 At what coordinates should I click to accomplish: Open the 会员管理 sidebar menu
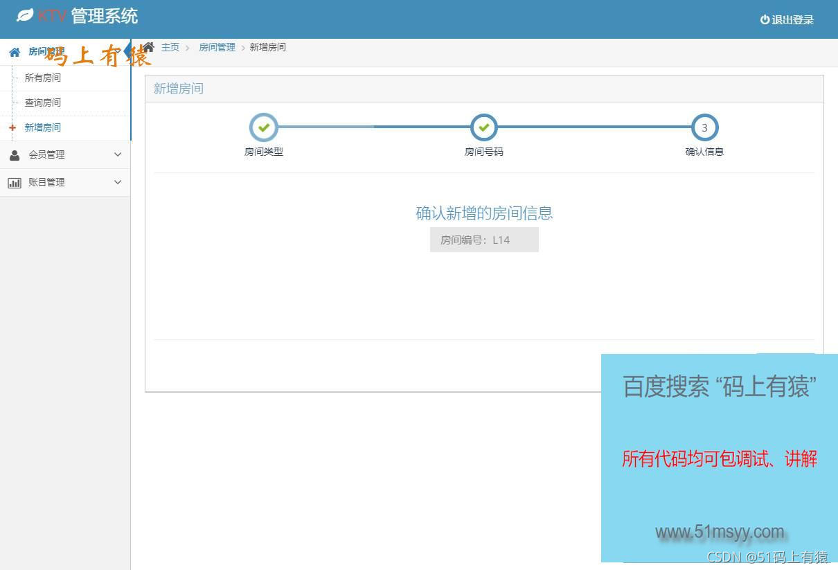click(65, 154)
